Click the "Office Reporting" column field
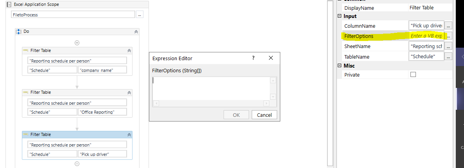Viewport: 464px width, 168px height. 102,112
